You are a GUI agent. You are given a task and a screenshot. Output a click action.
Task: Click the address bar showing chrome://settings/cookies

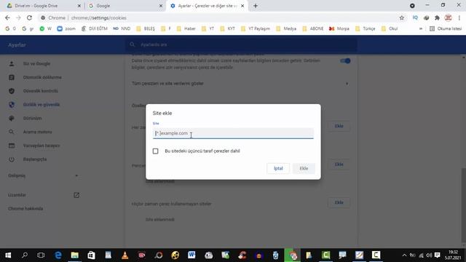(x=218, y=17)
